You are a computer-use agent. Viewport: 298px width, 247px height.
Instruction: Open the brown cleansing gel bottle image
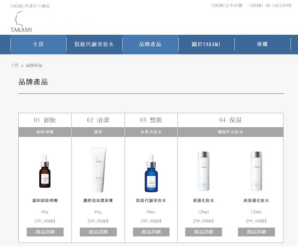(x=45, y=171)
